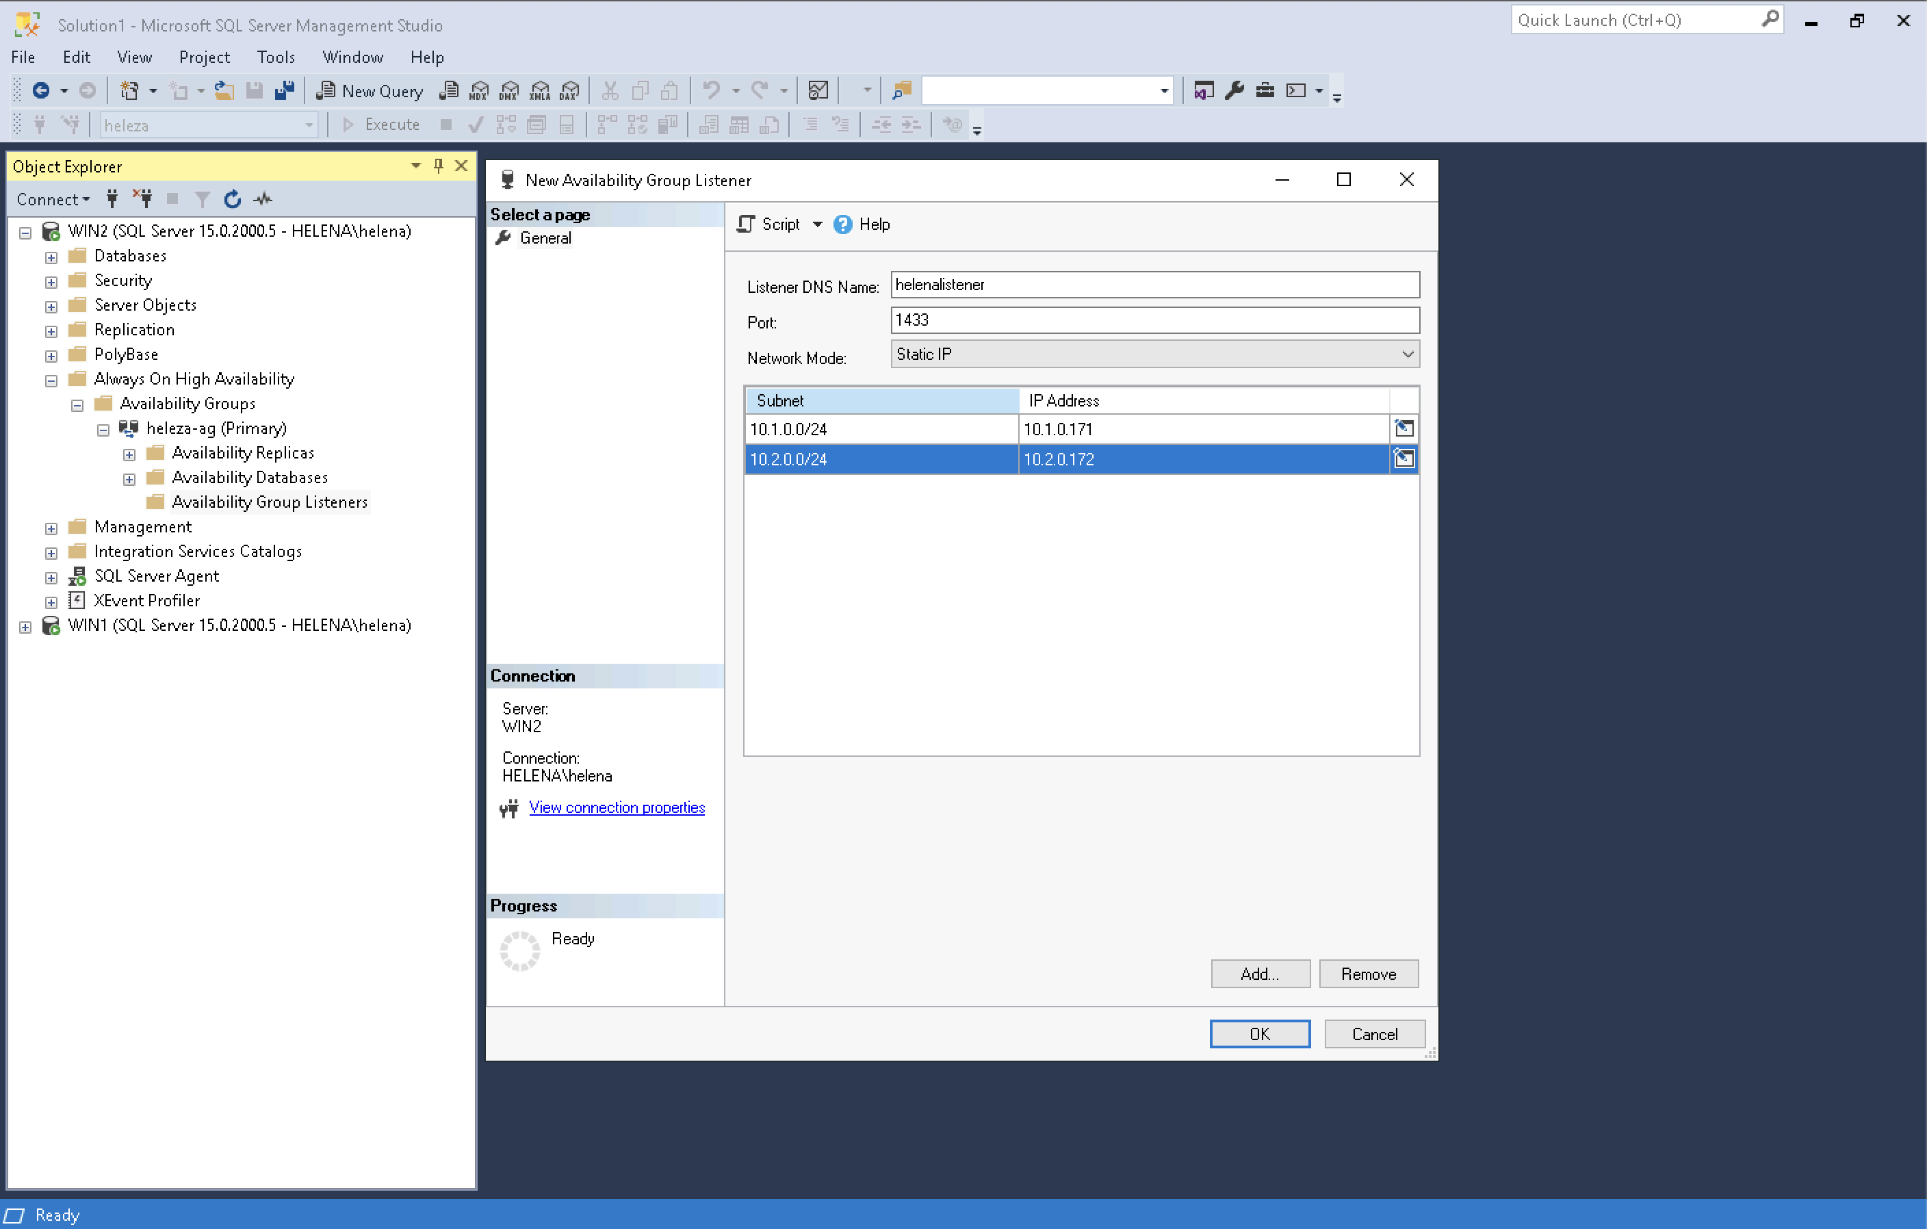Open the Network Mode Static IP dropdown

(x=1407, y=354)
